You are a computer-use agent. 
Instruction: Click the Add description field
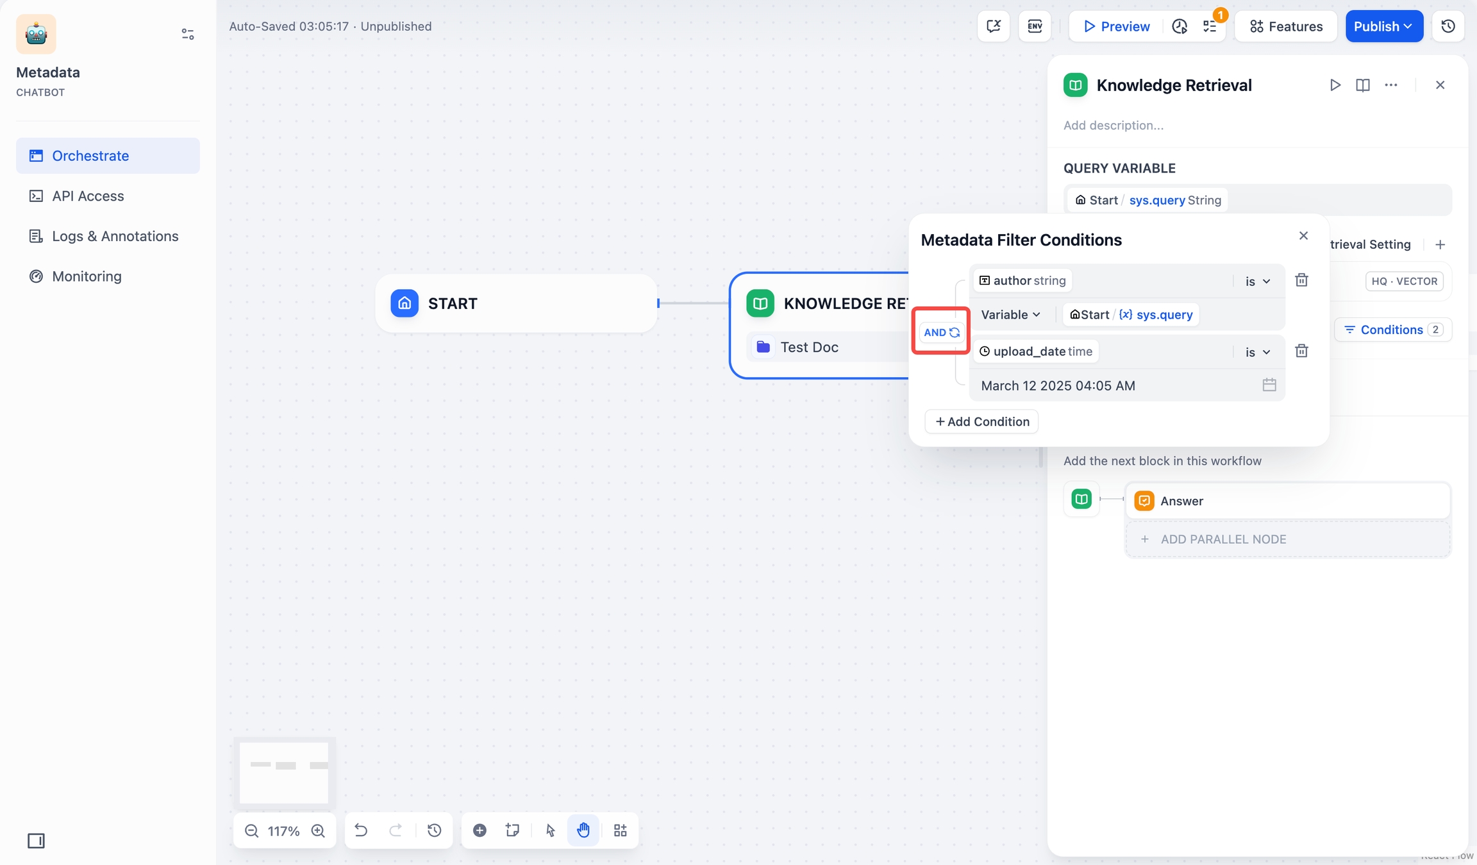(1113, 125)
